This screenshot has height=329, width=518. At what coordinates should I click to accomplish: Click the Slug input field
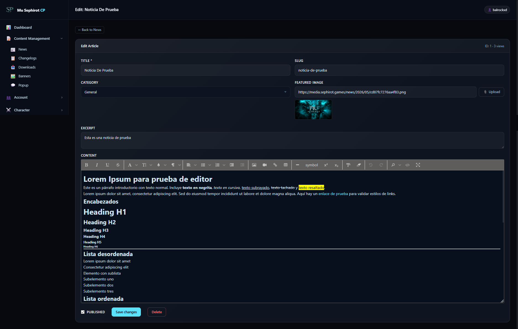click(x=399, y=70)
